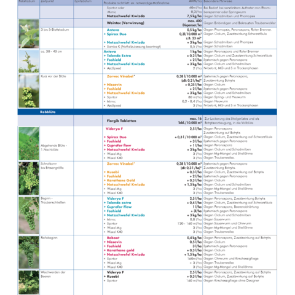Click the 3 to 5 leaf stage thumbnail
The height and width of the screenshot is (295, 295).
click(29, 34)
